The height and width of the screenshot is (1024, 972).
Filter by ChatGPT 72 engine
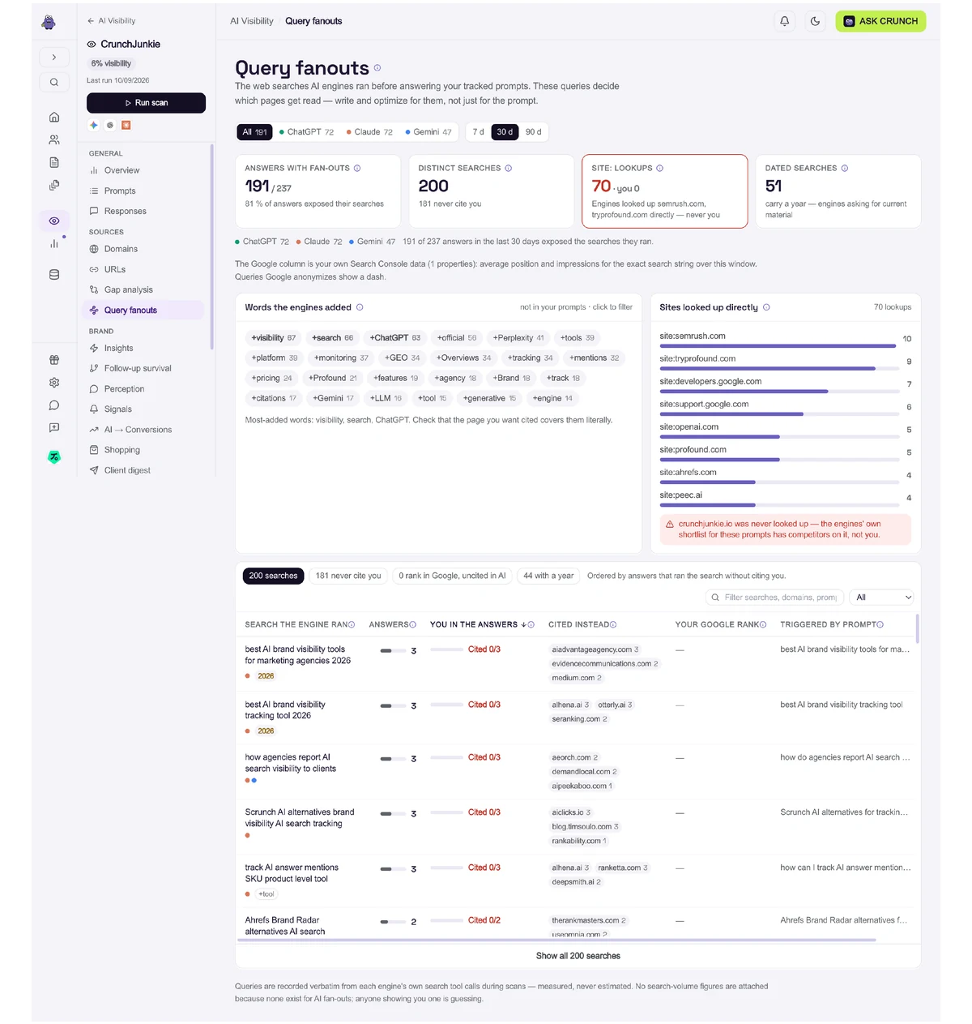pyautogui.click(x=306, y=132)
